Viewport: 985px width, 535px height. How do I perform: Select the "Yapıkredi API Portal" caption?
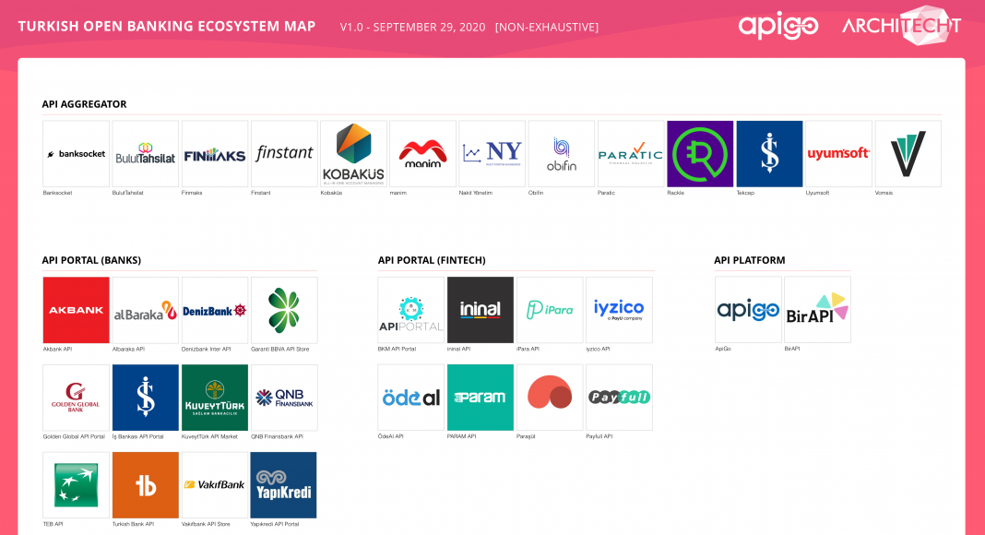tap(275, 524)
